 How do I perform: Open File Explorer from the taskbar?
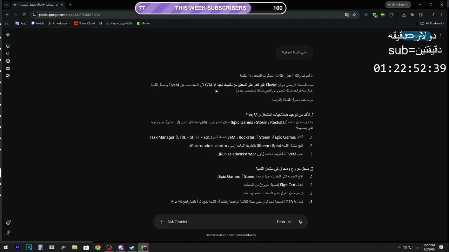75,247
